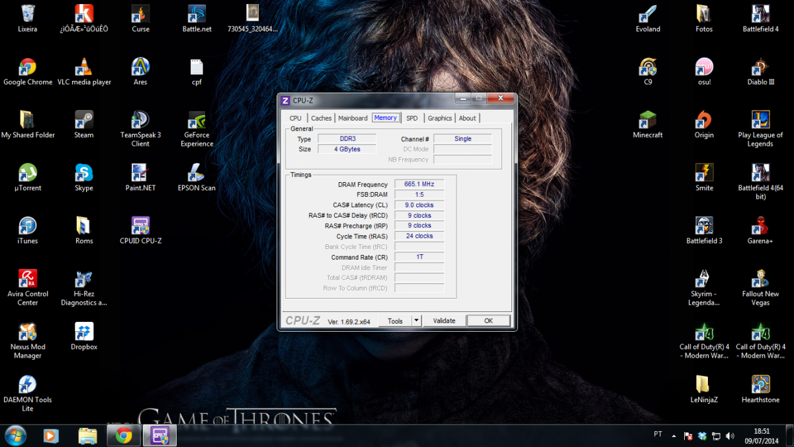The width and height of the screenshot is (794, 447).
Task: Launch the µTorrent desktop shortcut
Action: tap(28, 177)
